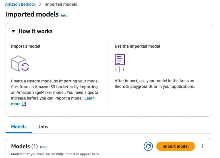The image size is (220, 158).
Task: Click the Imported models page title
Action: pos(32,14)
